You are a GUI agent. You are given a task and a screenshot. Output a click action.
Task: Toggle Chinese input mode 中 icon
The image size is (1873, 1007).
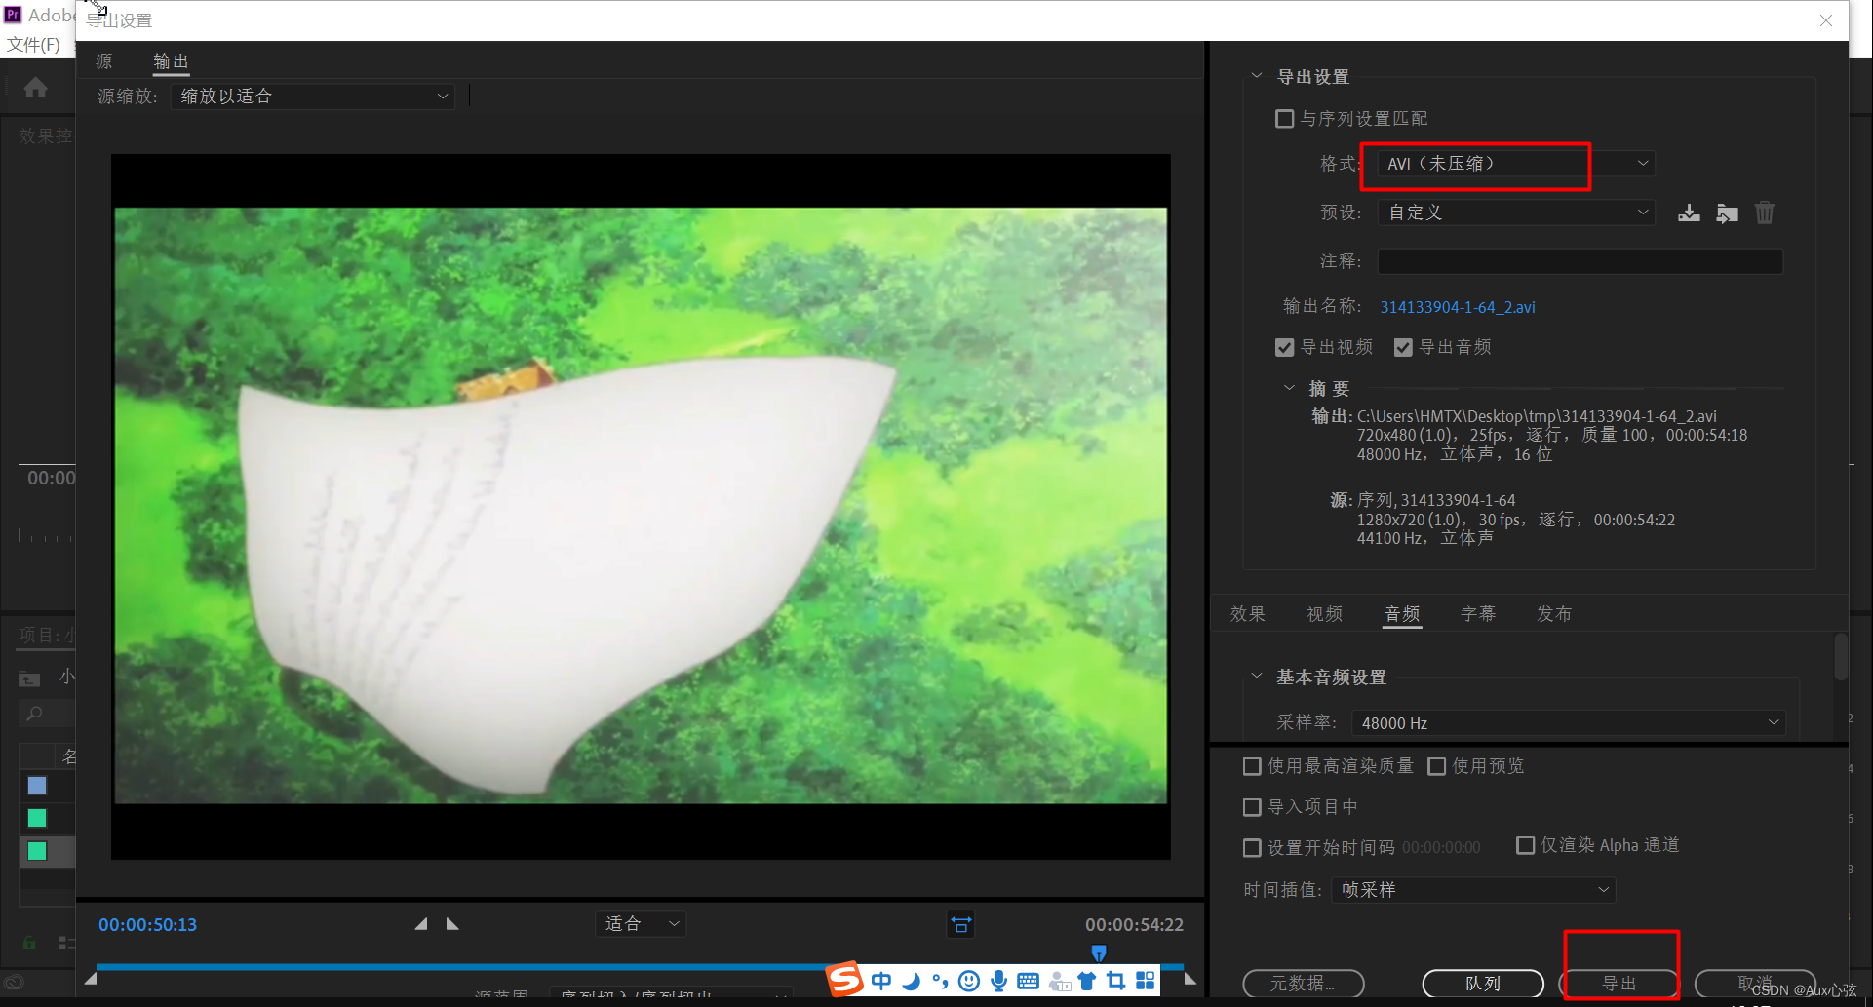[881, 981]
